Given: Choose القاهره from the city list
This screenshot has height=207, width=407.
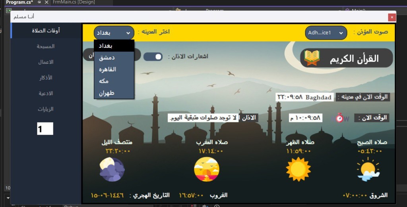Looking at the screenshot, I should pos(114,69).
